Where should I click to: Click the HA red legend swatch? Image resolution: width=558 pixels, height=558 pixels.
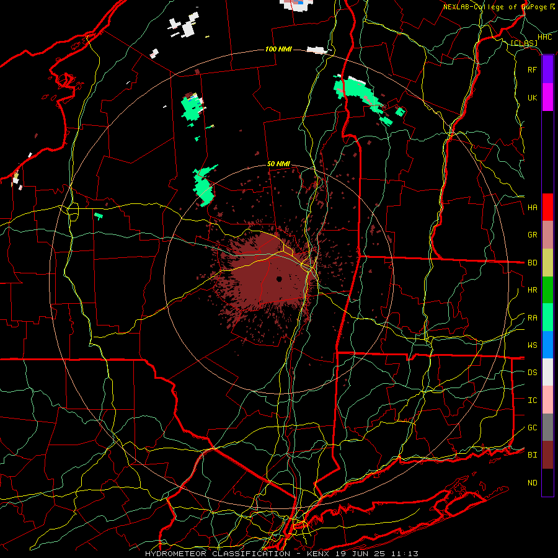547,207
